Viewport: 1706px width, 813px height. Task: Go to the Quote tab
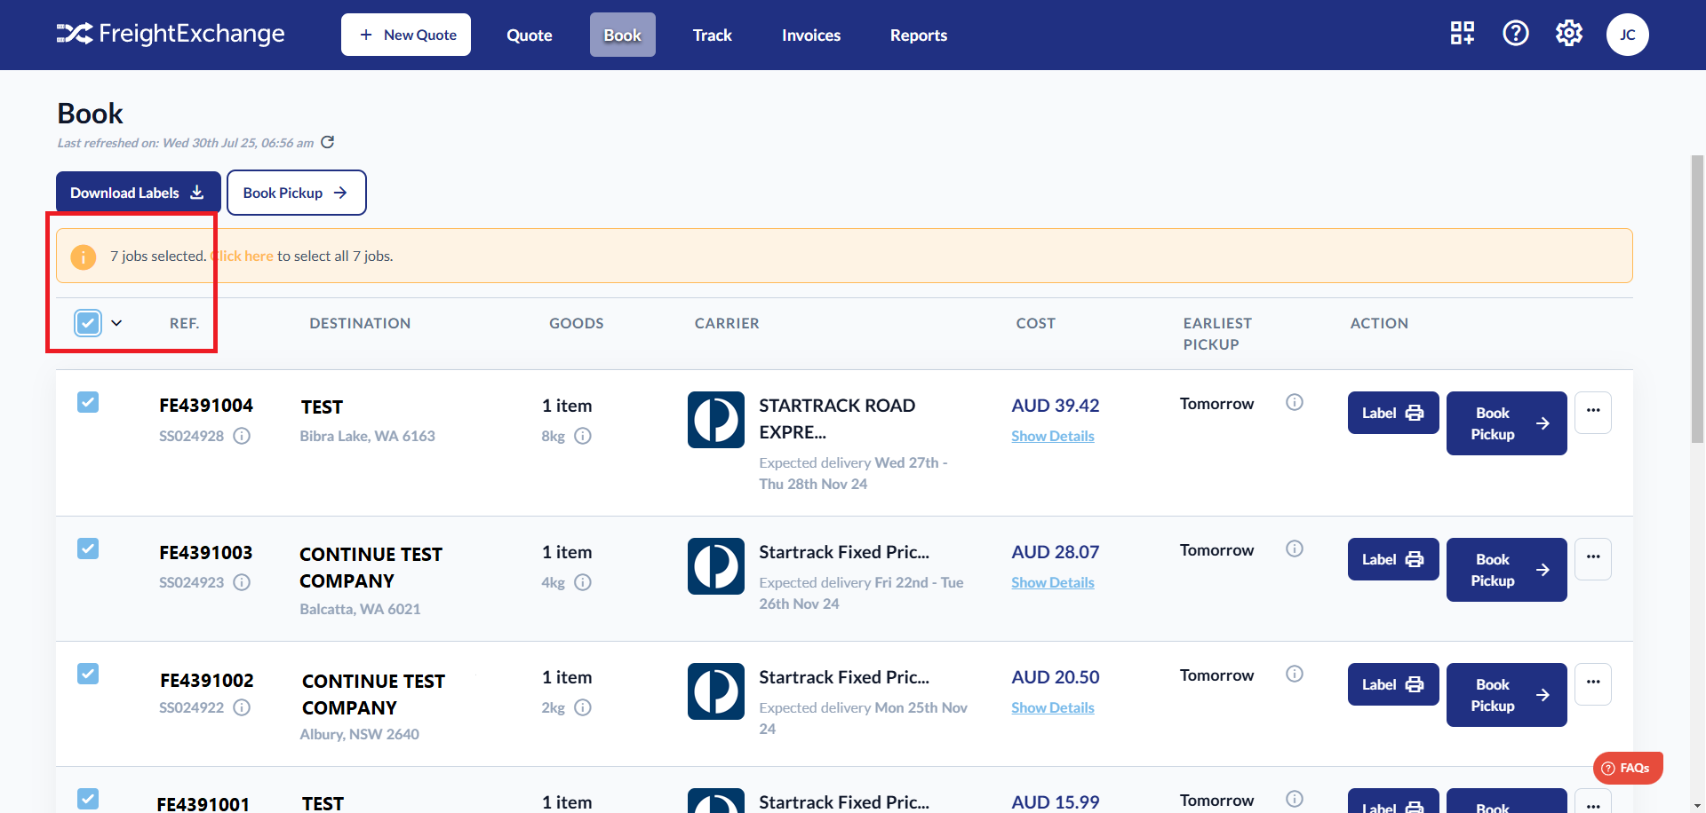click(x=530, y=35)
